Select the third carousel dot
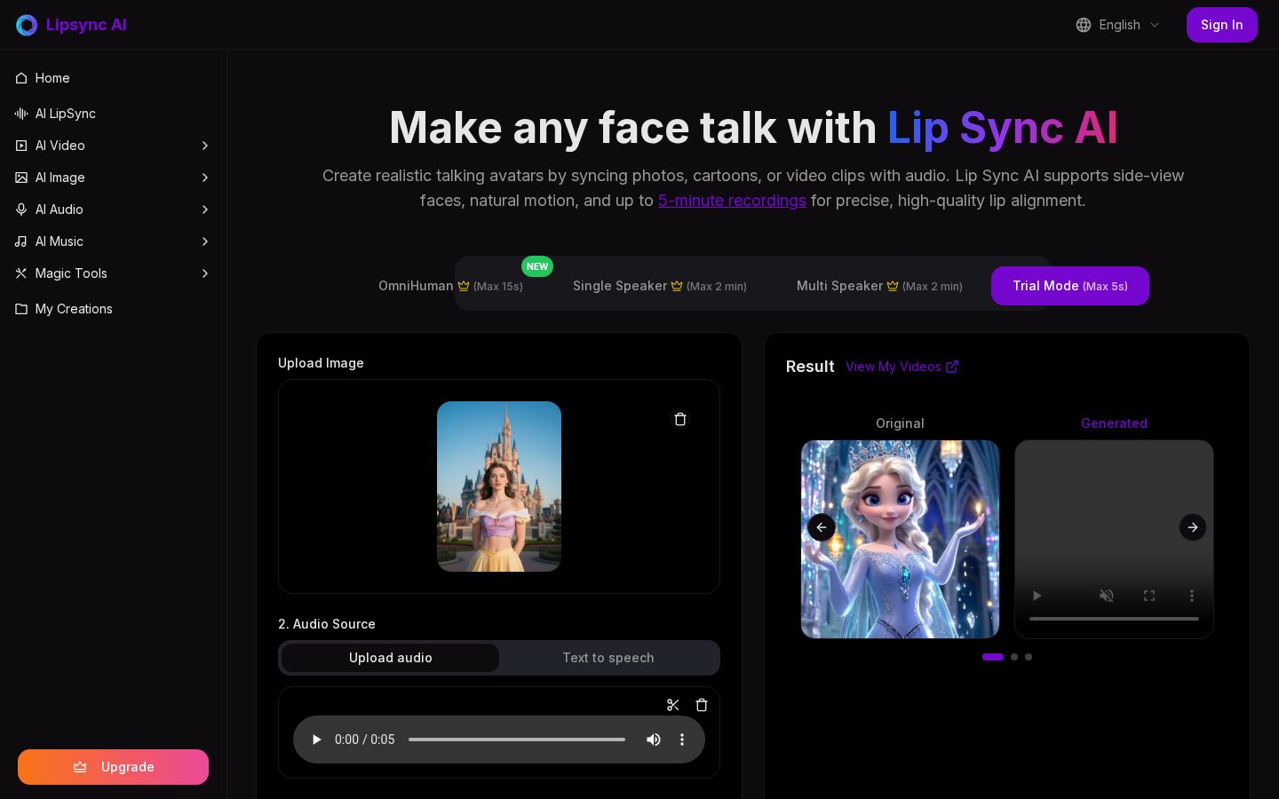The image size is (1279, 799). click(x=1029, y=657)
